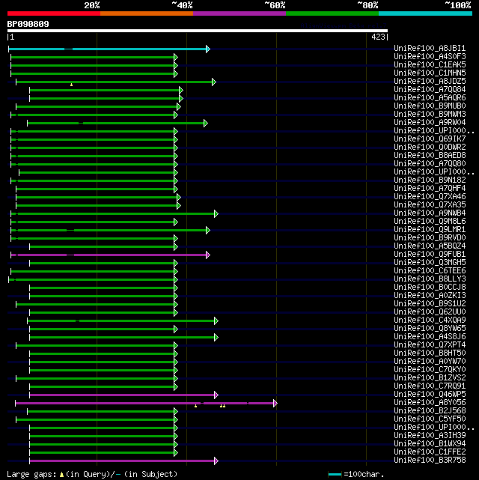This screenshot has height=480, width=479.
Task: Select the UniRef100_C7RQ91 label
Action: 430,386
